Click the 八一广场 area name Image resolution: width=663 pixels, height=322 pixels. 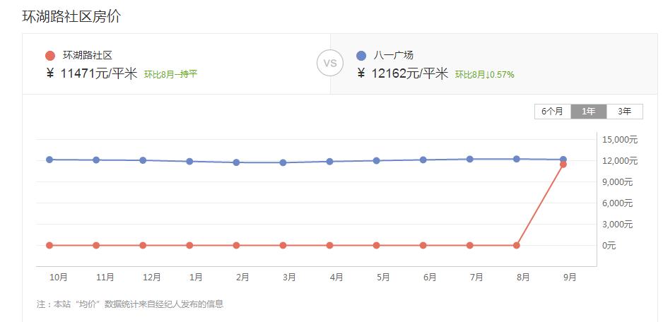394,55
